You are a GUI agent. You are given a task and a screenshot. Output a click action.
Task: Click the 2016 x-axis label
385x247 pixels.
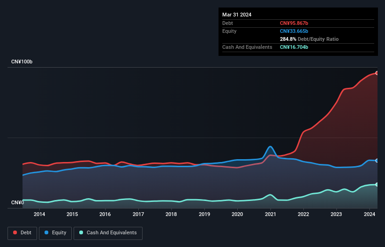coord(105,214)
